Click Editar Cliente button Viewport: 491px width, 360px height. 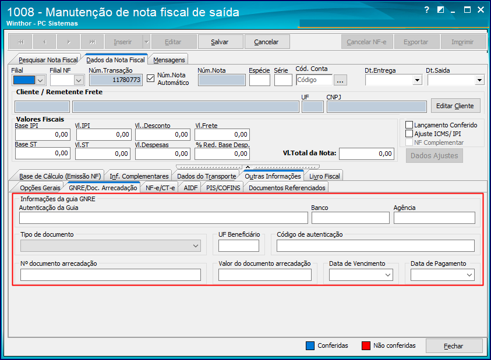coord(455,106)
